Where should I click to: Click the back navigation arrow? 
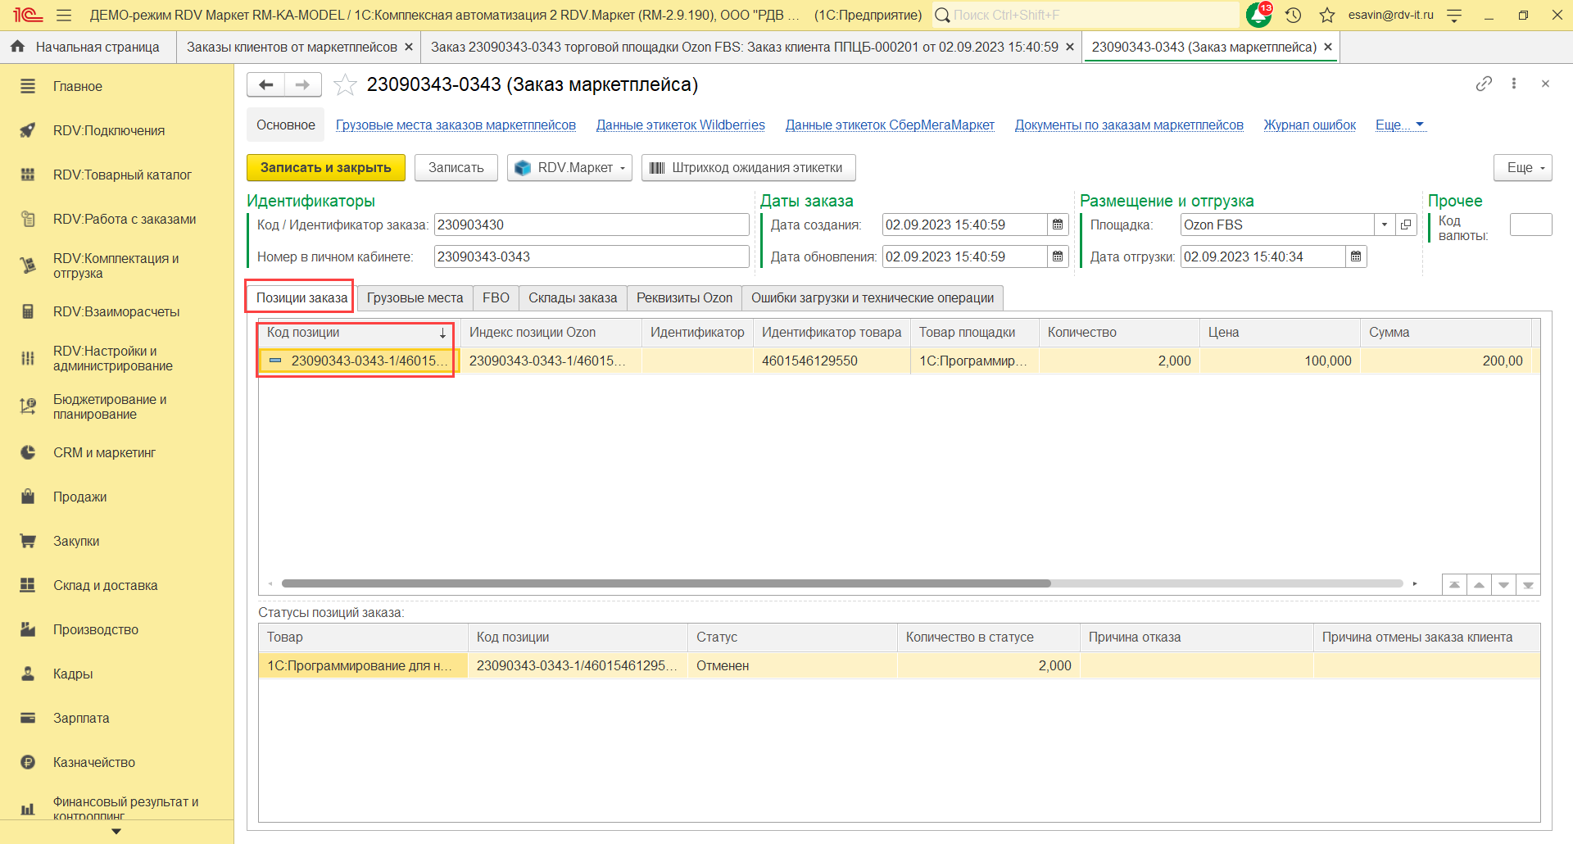[x=266, y=84]
